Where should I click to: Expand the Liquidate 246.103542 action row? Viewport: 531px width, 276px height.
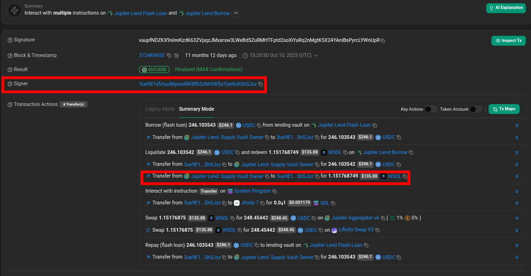[517, 153]
